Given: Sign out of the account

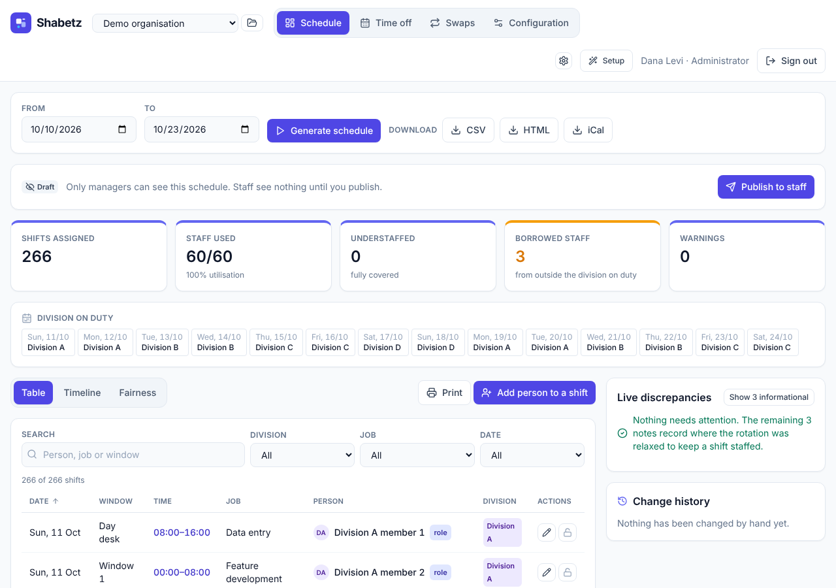Looking at the screenshot, I should [x=791, y=61].
